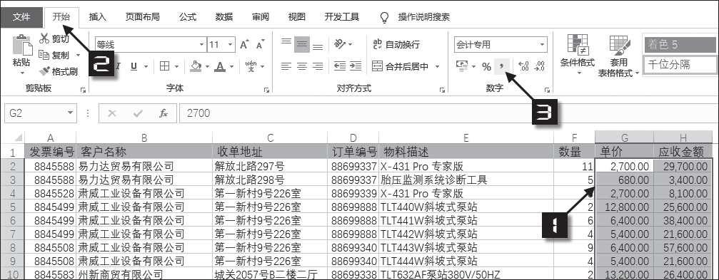Select the 客户名称 header cell

pos(144,152)
